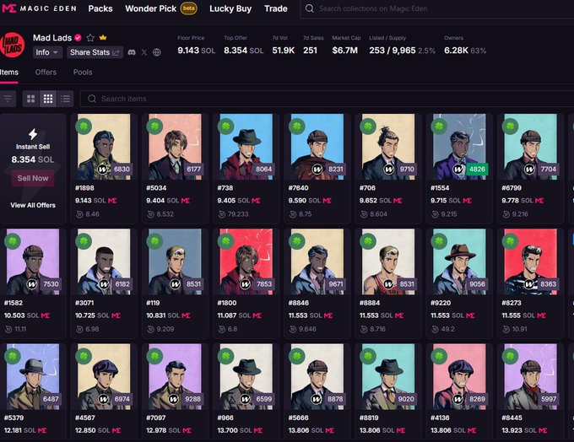The image size is (574, 442).
Task: Open the #9220 NFT thumbnail
Action: [x=459, y=261]
